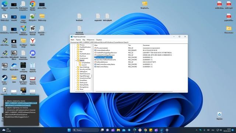236x133 pixels.
Task: Open the Epic Games Launcher desktop icon
Action: (x=23, y=80)
